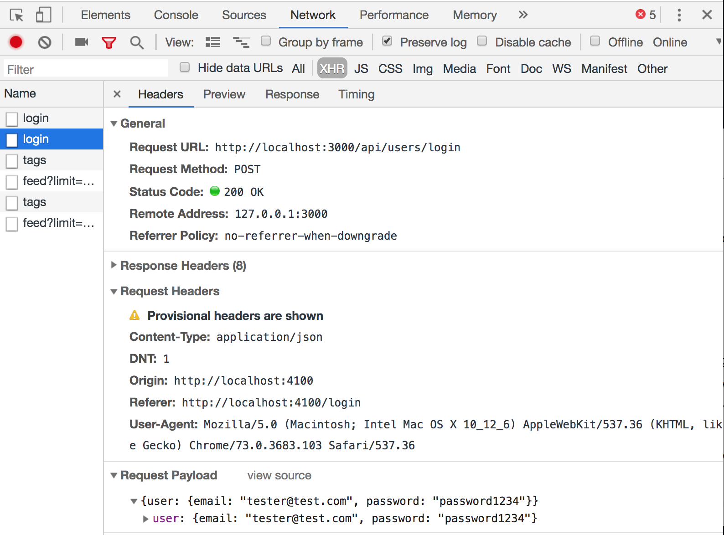The width and height of the screenshot is (724, 535).
Task: Activate the inspect element picker icon
Action: pos(16,15)
